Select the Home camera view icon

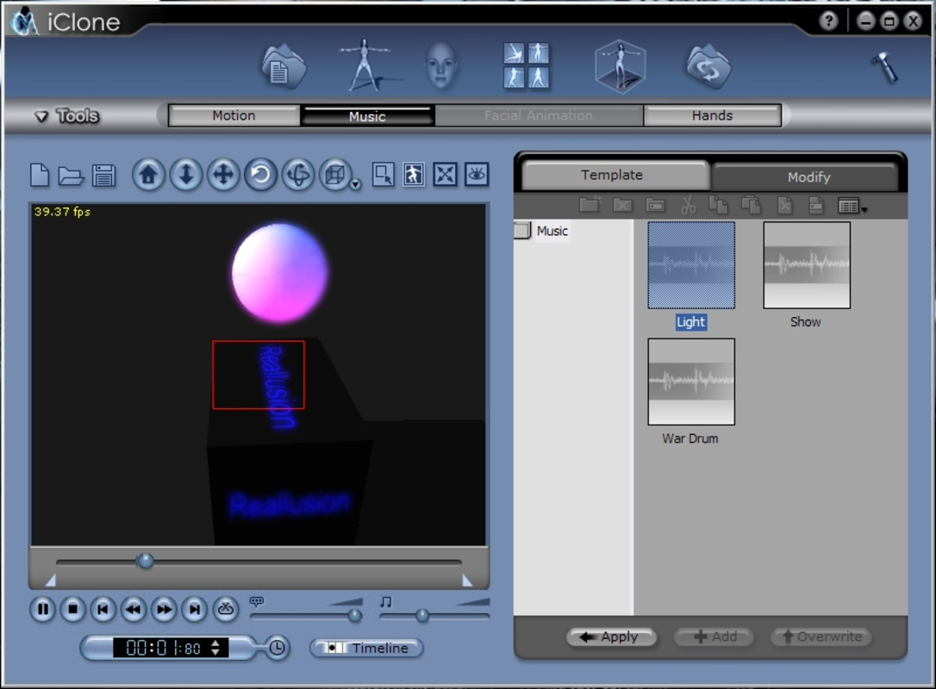147,176
